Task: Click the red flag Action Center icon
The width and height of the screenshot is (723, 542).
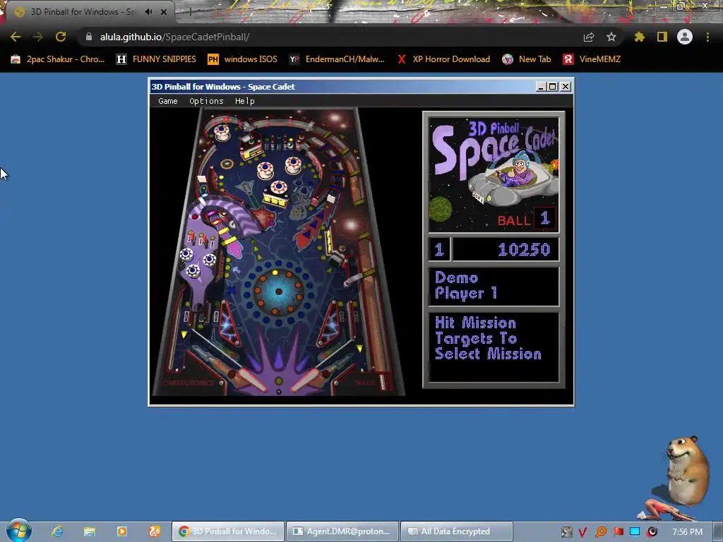Action: pyautogui.click(x=618, y=532)
